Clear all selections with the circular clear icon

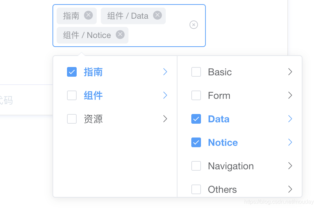tap(194, 25)
